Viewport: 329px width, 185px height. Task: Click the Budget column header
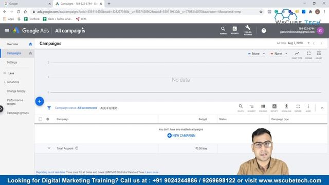click(203, 119)
